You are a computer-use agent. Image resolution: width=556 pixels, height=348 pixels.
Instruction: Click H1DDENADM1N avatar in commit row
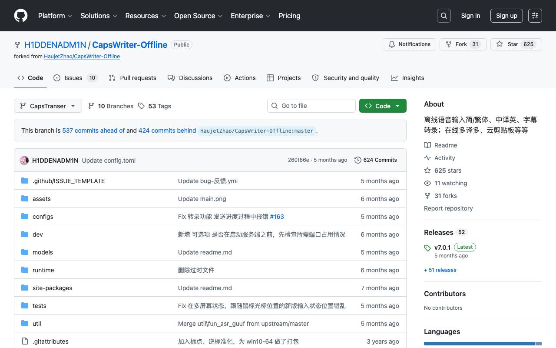24,161
